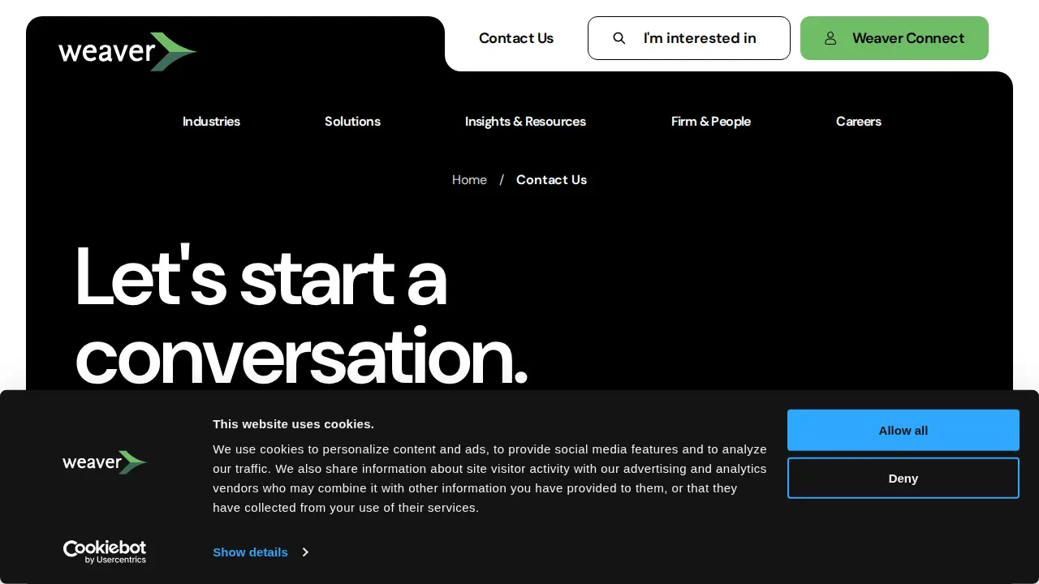1039x584 pixels.
Task: Open Insights & Resources menu
Action: coord(525,122)
